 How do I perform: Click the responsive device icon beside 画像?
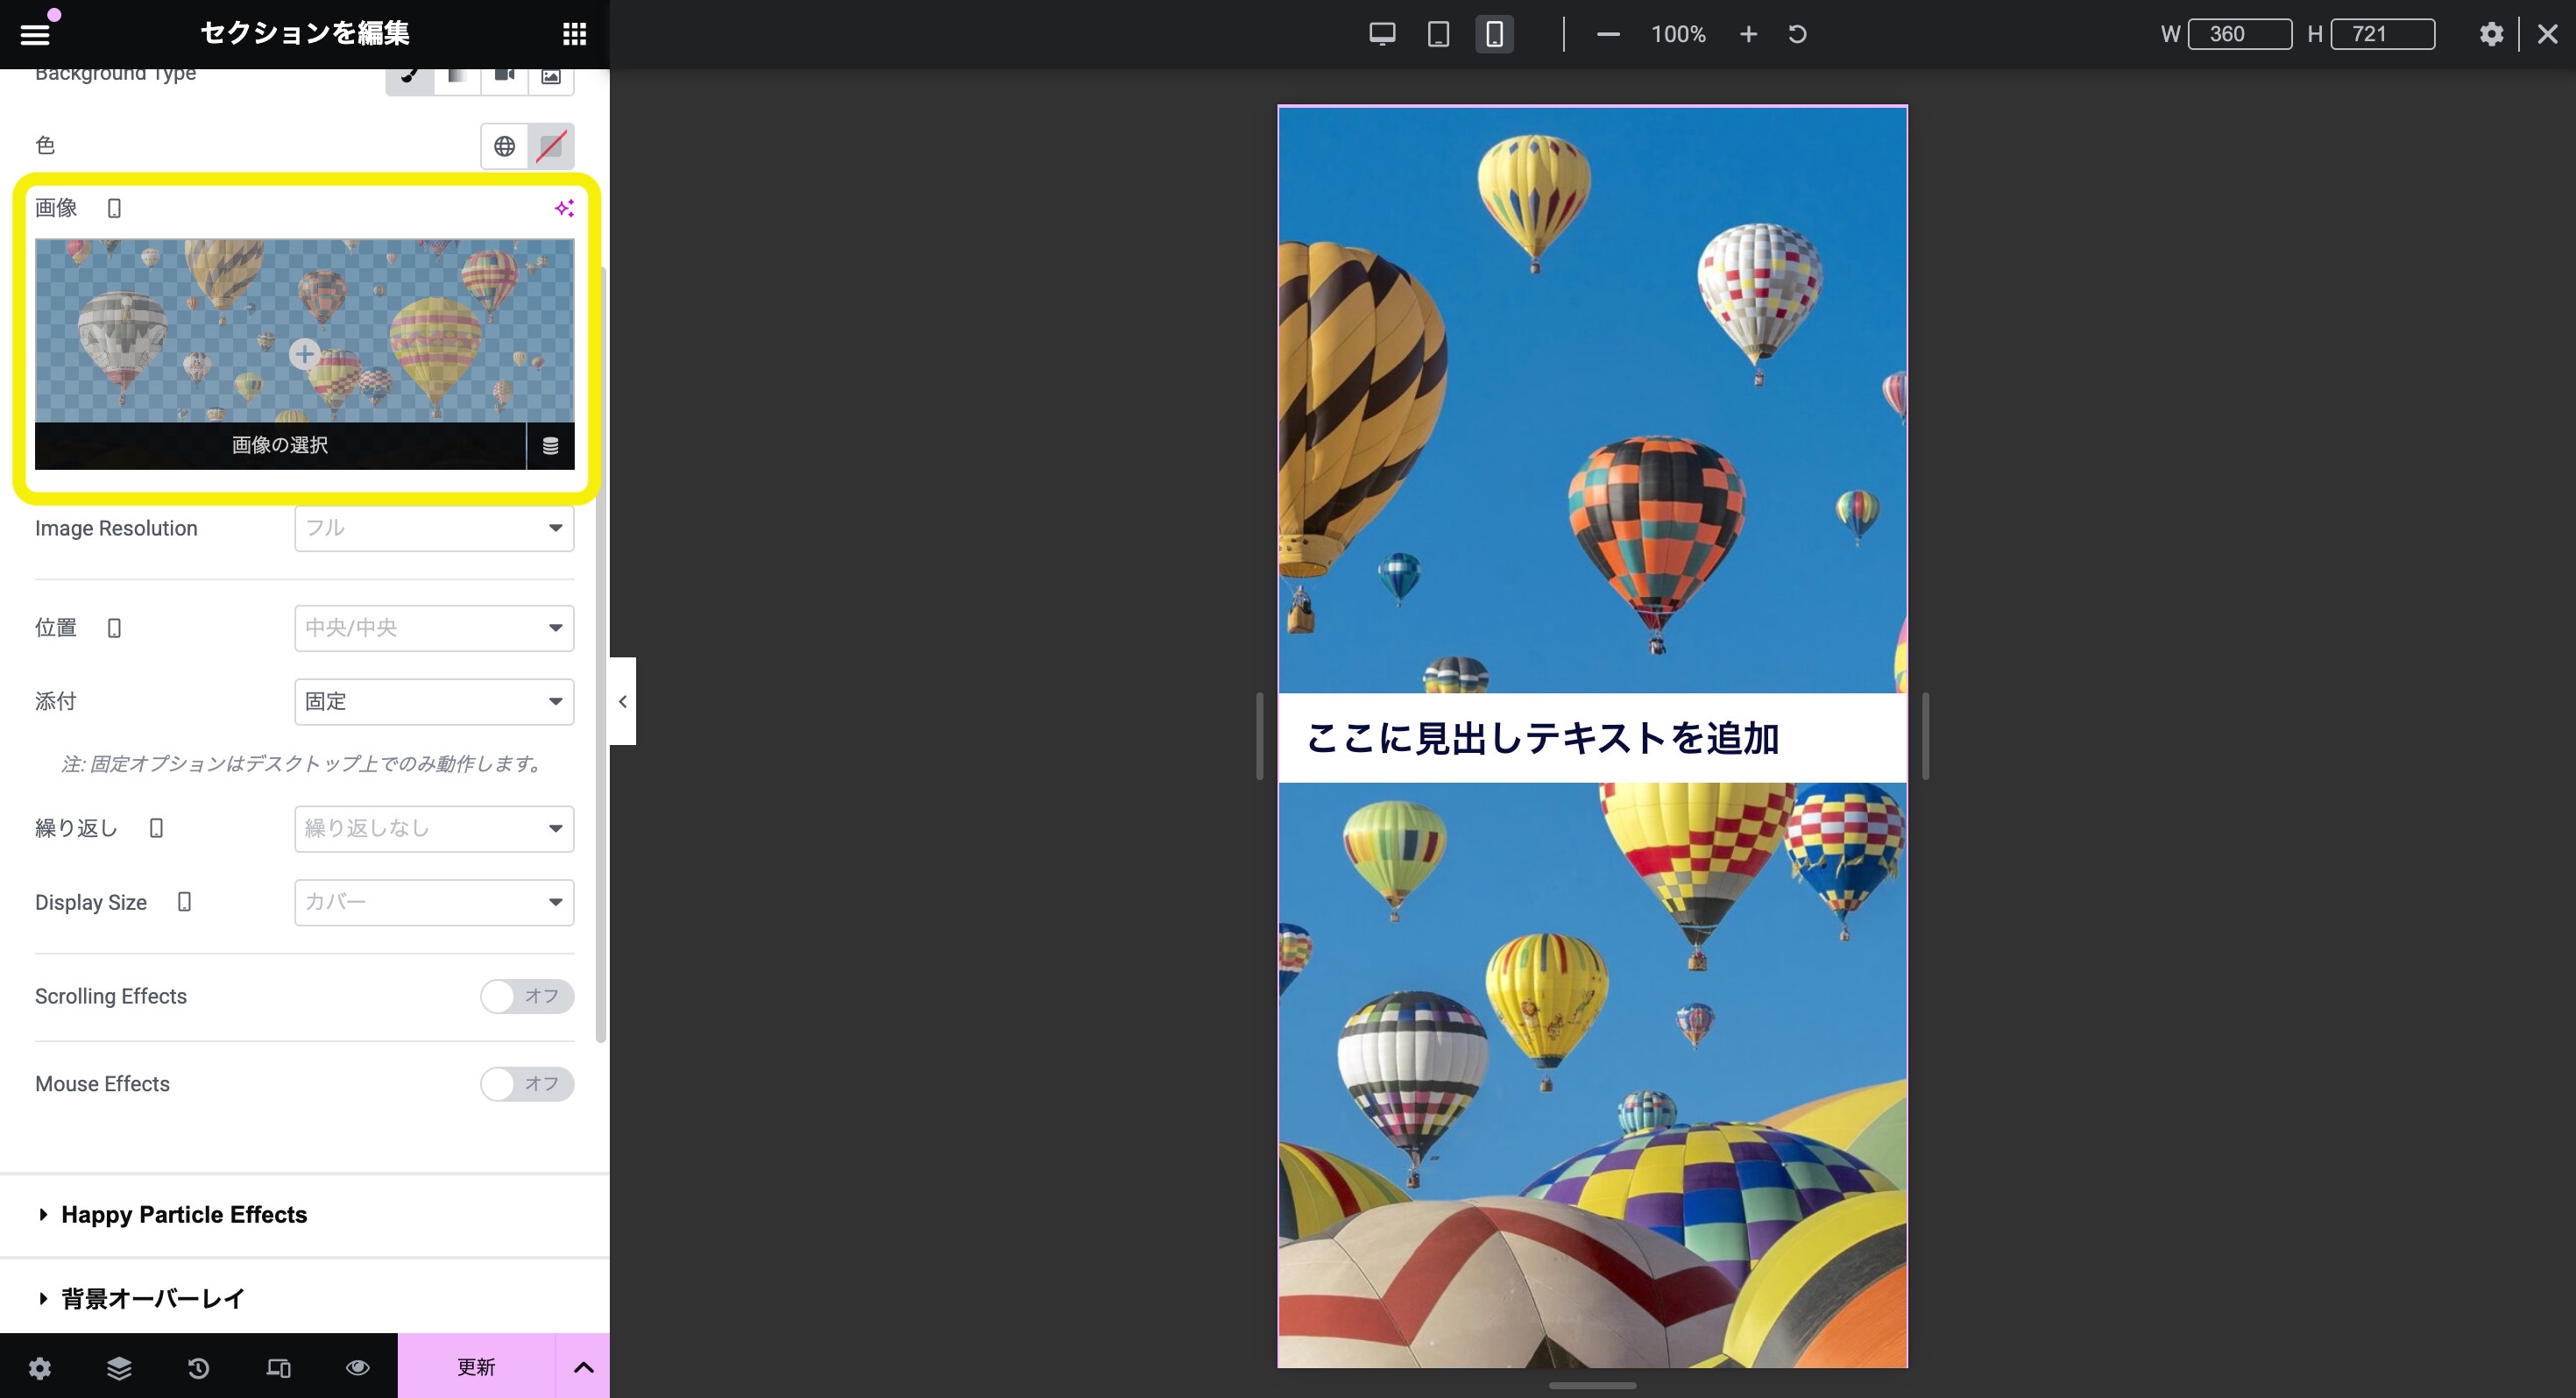tap(114, 208)
